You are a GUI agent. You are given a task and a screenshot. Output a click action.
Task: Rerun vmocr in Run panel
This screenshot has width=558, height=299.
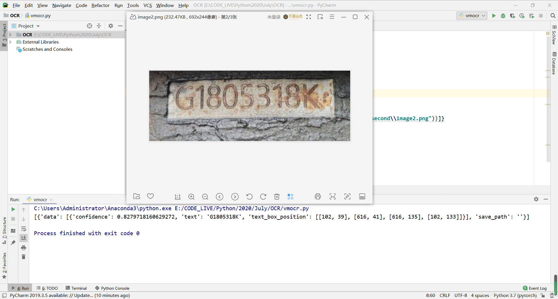(13, 209)
